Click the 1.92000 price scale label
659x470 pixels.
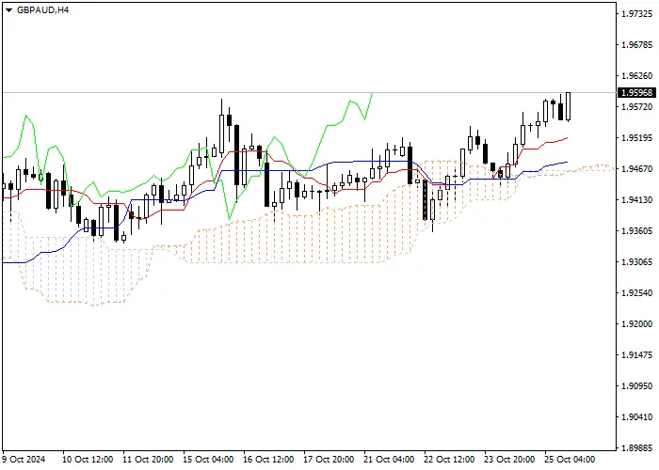tap(637, 324)
